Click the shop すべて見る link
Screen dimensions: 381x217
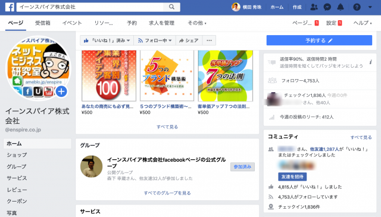[167, 127]
